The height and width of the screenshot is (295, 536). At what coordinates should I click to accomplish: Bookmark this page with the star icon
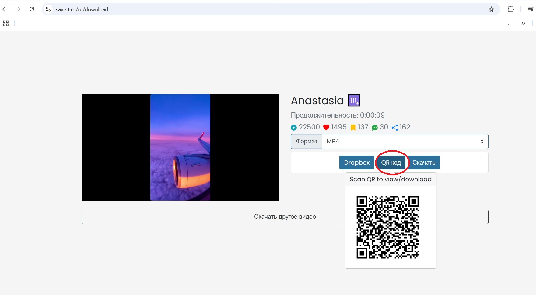[491, 9]
